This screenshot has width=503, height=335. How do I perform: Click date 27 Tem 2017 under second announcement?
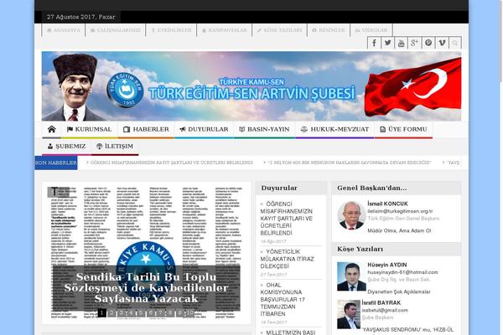(x=273, y=275)
